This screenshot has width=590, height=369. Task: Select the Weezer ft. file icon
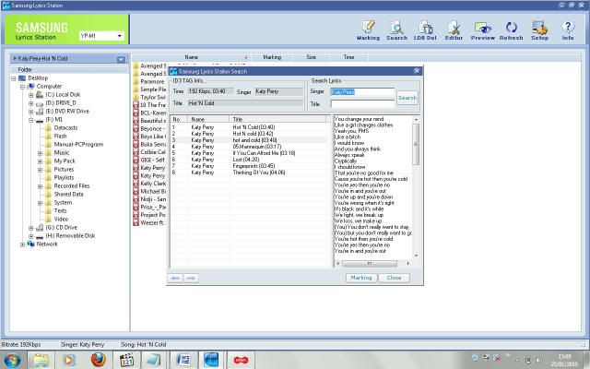tap(136, 223)
